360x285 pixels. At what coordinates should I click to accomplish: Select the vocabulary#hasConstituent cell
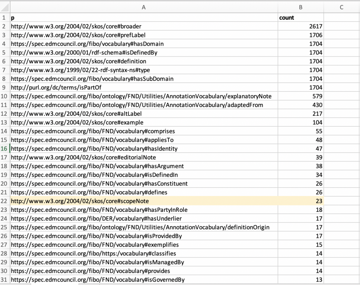[144, 184]
